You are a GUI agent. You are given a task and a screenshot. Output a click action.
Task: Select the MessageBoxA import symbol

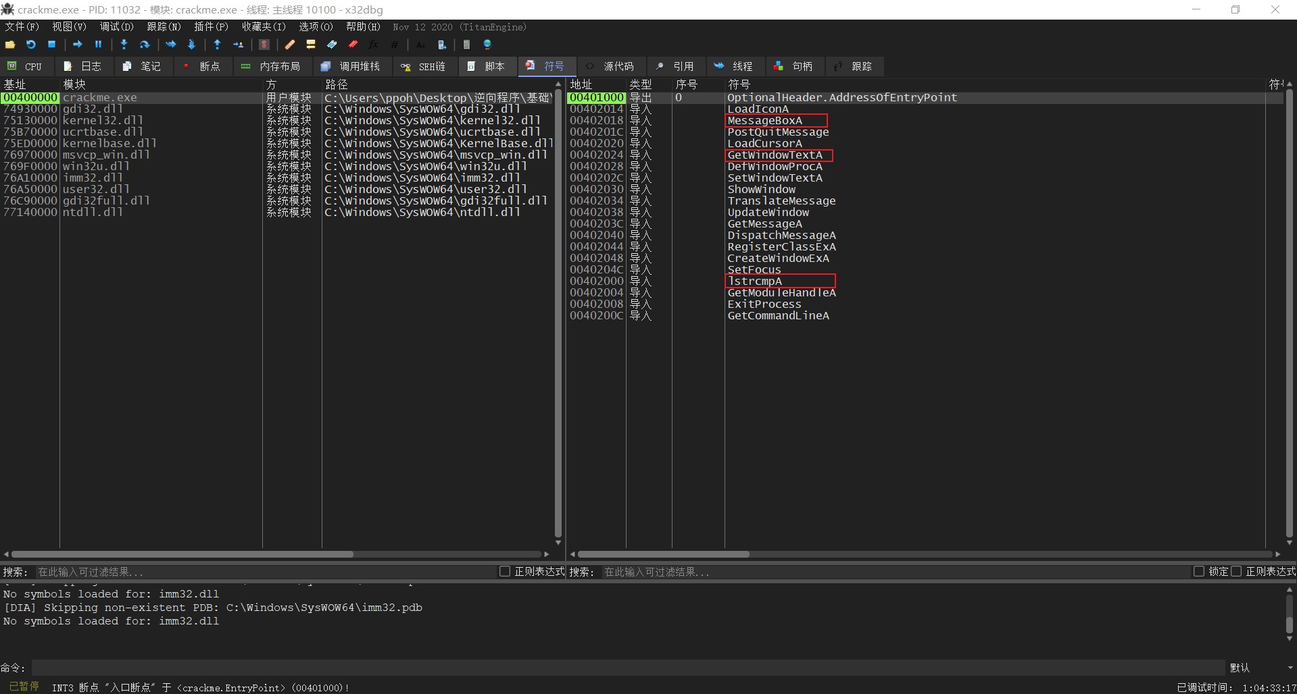[764, 121]
